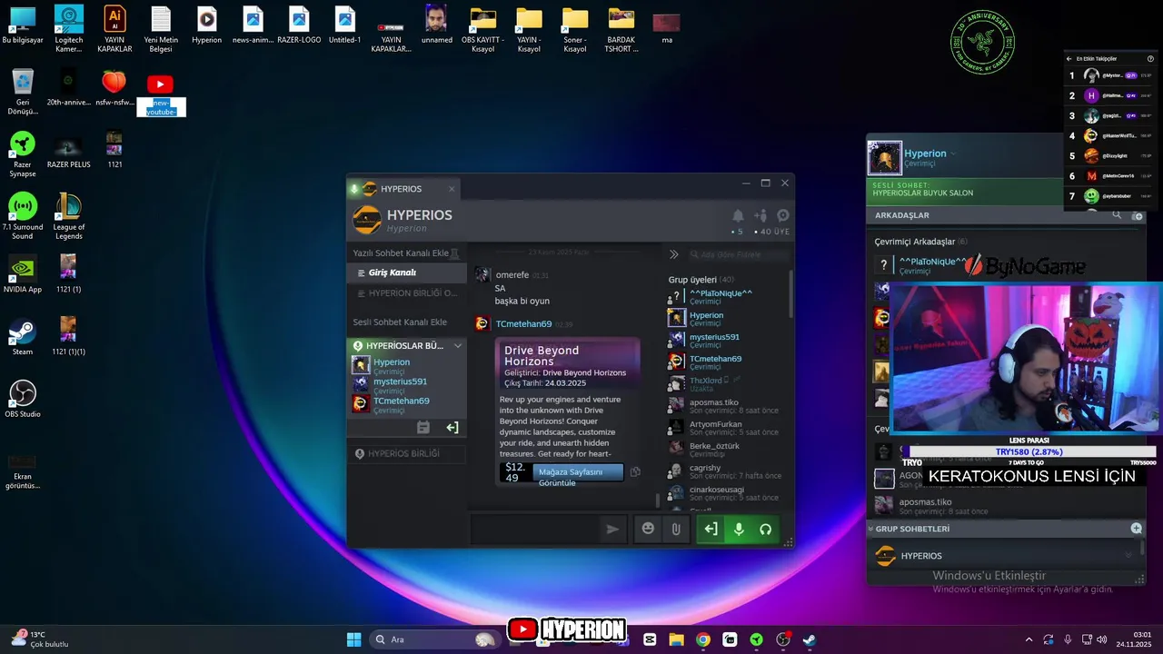
Task: Show hidden system tray icons
Action: pos(1029,639)
